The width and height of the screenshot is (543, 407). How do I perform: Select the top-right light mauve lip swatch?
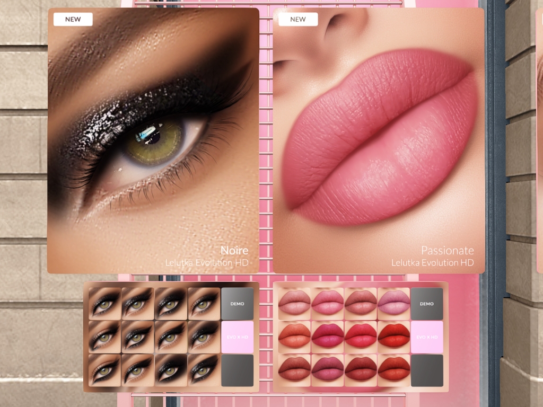click(x=393, y=304)
